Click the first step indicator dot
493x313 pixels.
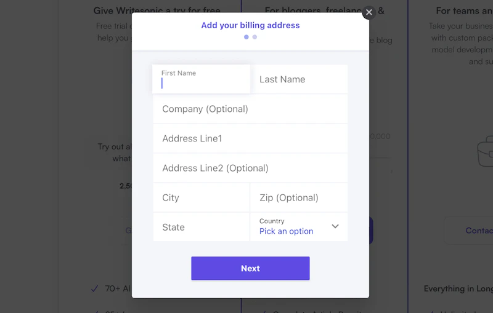tap(246, 37)
